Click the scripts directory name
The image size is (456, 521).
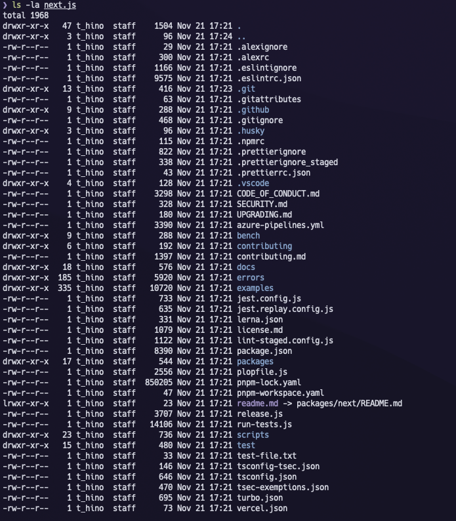click(253, 434)
